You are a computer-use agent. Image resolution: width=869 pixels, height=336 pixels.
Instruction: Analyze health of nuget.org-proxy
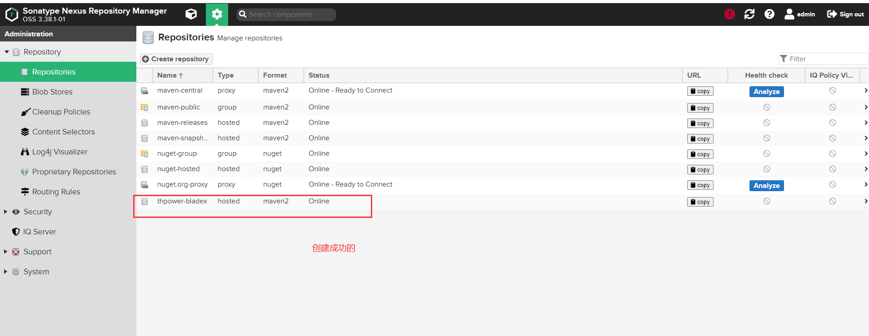coord(766,186)
